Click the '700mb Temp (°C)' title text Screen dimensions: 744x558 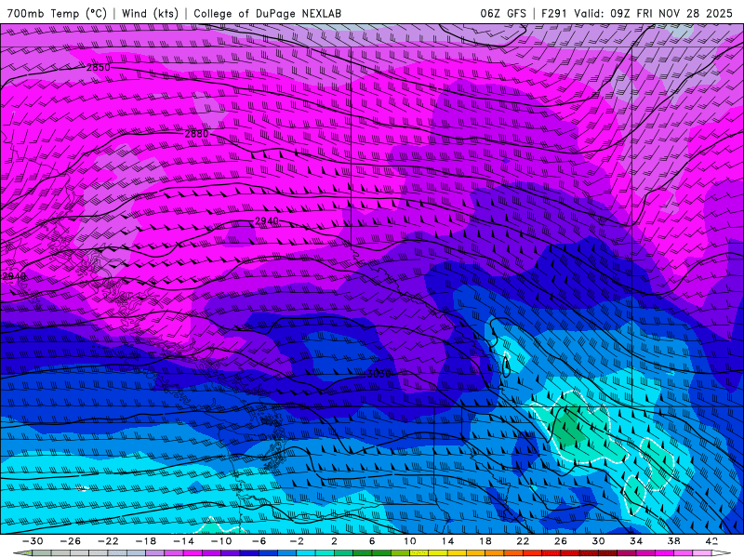point(57,13)
